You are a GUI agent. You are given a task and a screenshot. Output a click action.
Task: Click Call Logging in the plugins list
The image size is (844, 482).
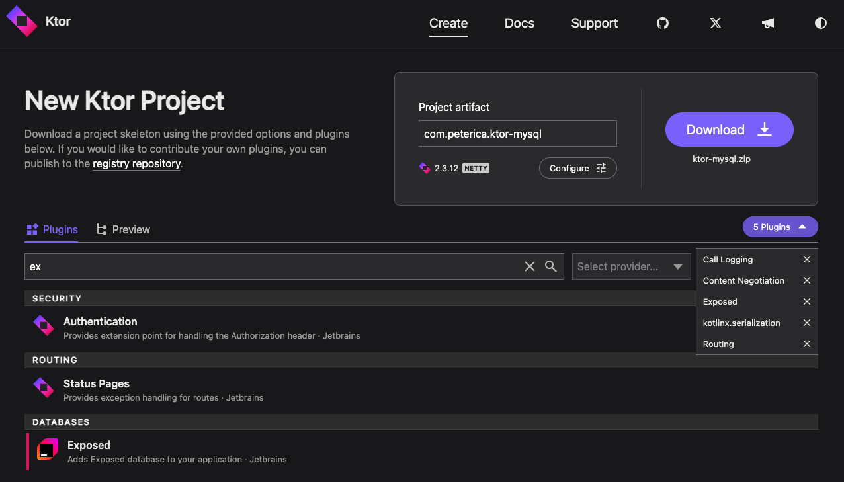click(728, 259)
